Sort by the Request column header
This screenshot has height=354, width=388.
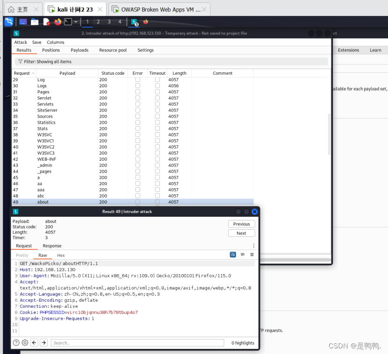[24, 73]
